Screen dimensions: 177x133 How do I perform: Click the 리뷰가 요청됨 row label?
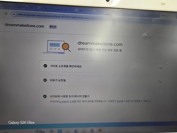58,80
